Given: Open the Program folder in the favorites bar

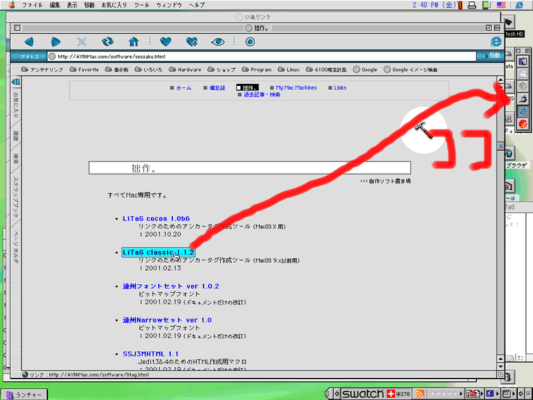Looking at the screenshot, I should pos(257,70).
